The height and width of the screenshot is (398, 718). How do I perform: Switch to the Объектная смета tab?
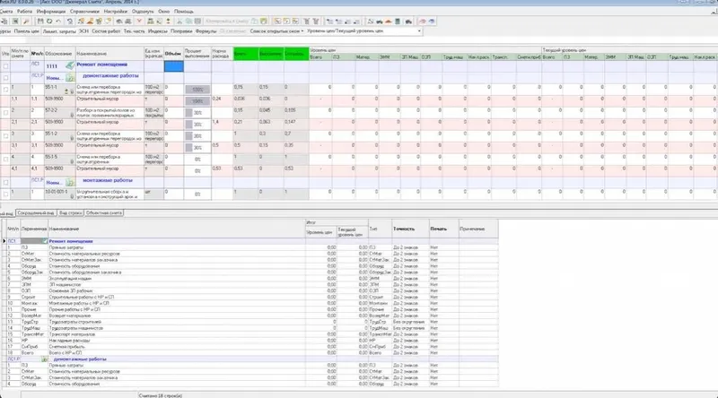[104, 213]
